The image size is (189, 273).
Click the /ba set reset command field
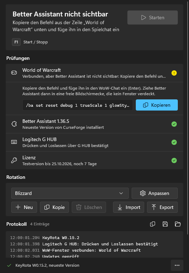pyautogui.click(x=78, y=105)
